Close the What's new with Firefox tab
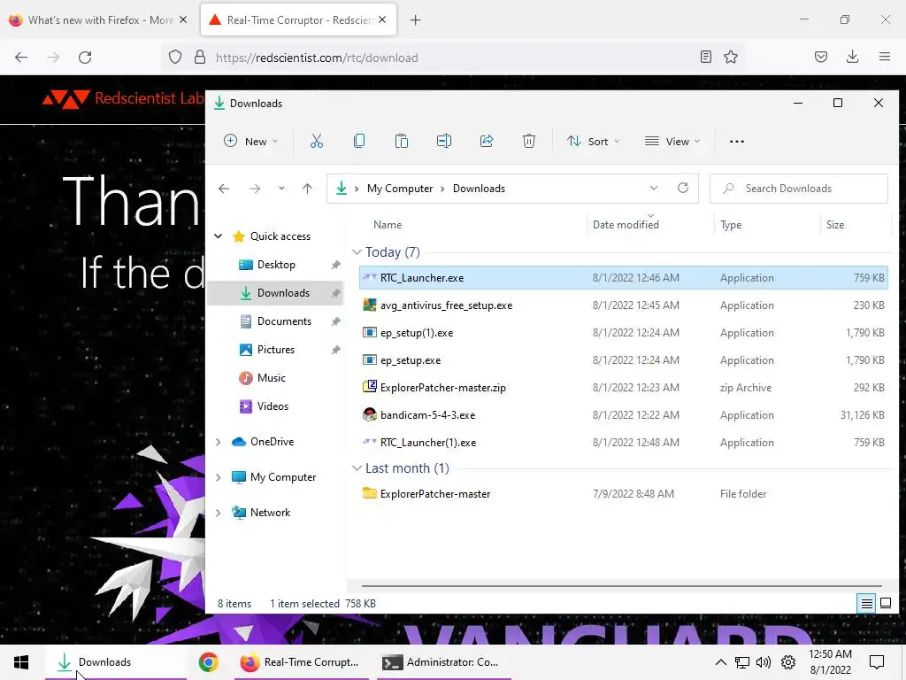This screenshot has width=906, height=680. pyautogui.click(x=183, y=19)
